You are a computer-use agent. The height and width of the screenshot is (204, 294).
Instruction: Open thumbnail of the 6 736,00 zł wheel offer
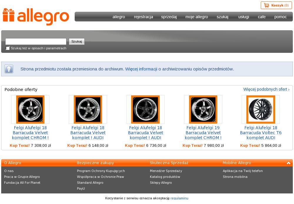point(146,109)
